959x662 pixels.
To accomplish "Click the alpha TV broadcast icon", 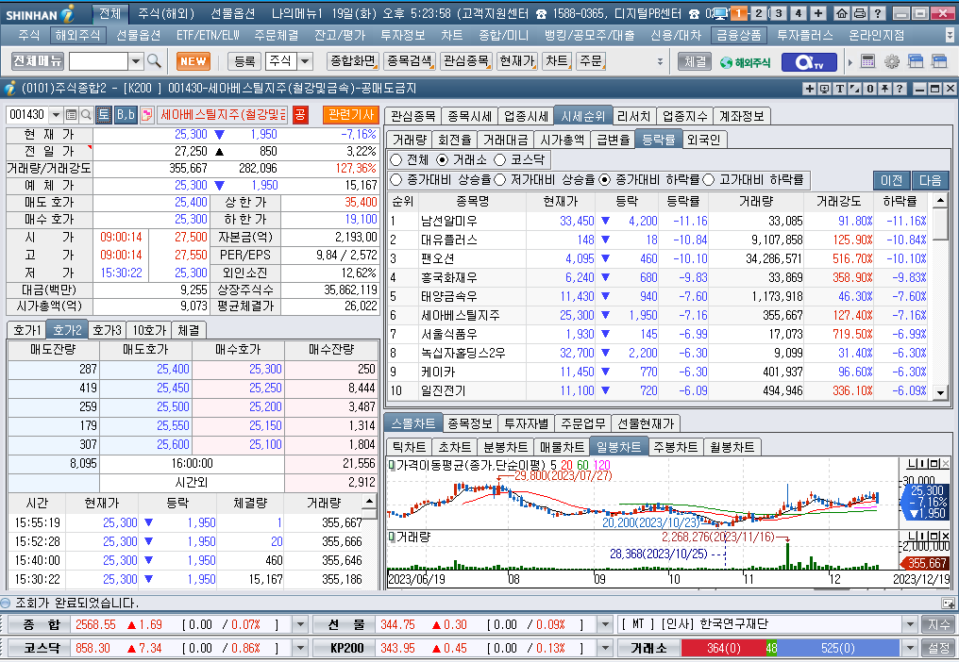I will click(809, 61).
